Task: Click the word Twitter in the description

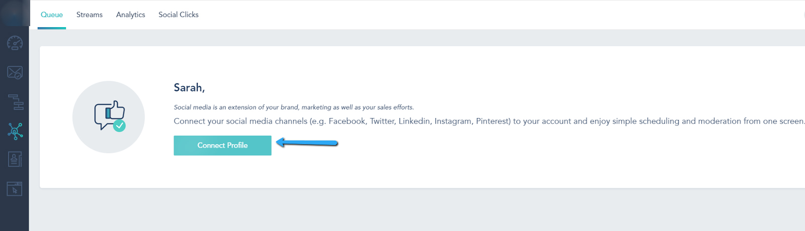Action: pos(382,121)
